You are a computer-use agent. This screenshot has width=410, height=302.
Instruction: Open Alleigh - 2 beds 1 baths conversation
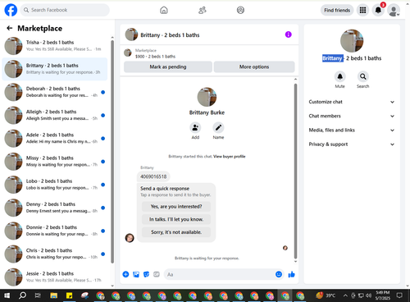[x=55, y=115]
